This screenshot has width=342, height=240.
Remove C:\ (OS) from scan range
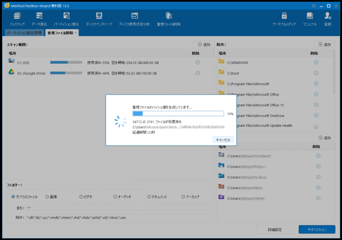point(197,62)
